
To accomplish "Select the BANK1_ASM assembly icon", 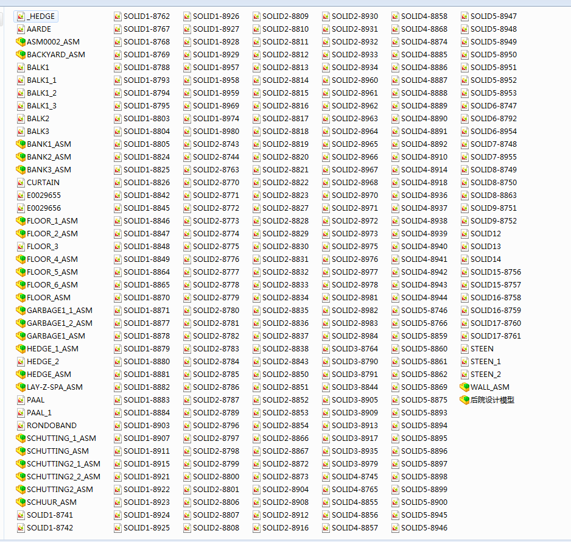I will (21, 144).
